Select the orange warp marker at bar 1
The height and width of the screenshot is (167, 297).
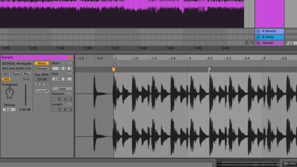113,70
